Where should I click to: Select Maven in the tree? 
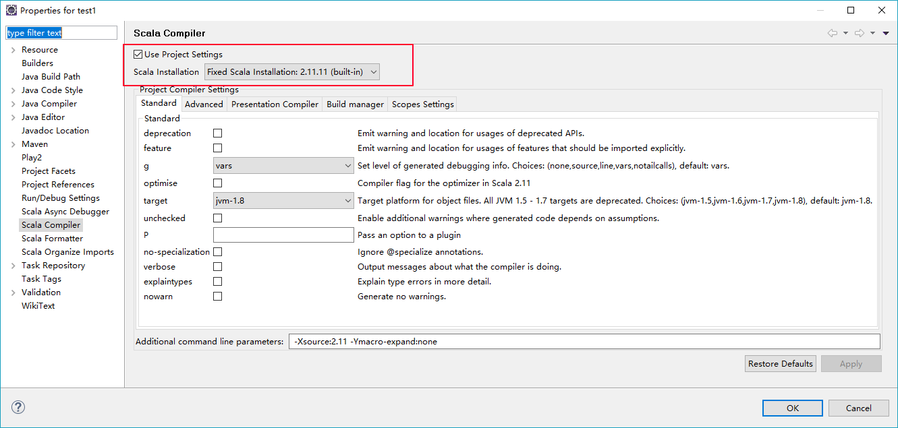click(x=34, y=144)
